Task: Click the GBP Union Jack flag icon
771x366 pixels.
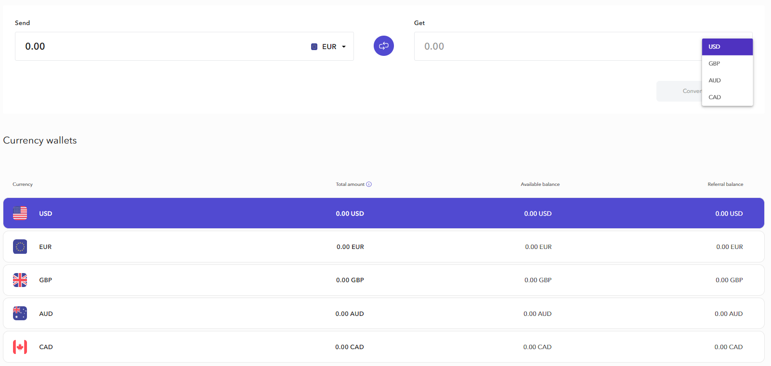Action: pyautogui.click(x=20, y=280)
